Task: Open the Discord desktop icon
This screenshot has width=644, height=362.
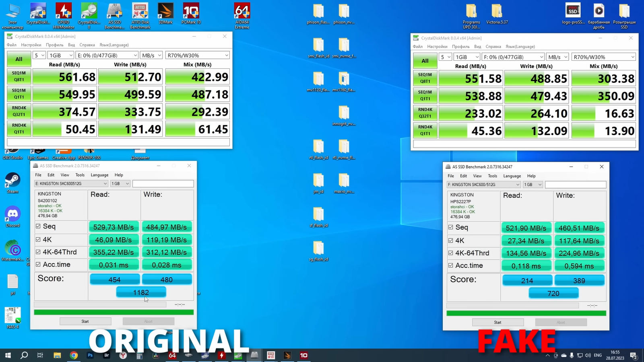Action: click(12, 215)
